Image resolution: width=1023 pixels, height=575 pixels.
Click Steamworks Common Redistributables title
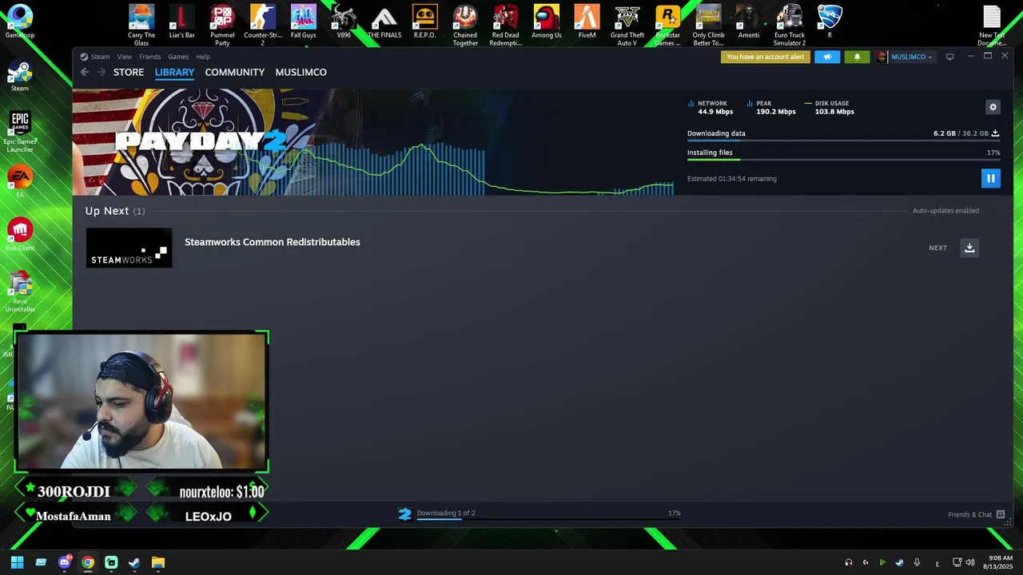pyautogui.click(x=273, y=242)
